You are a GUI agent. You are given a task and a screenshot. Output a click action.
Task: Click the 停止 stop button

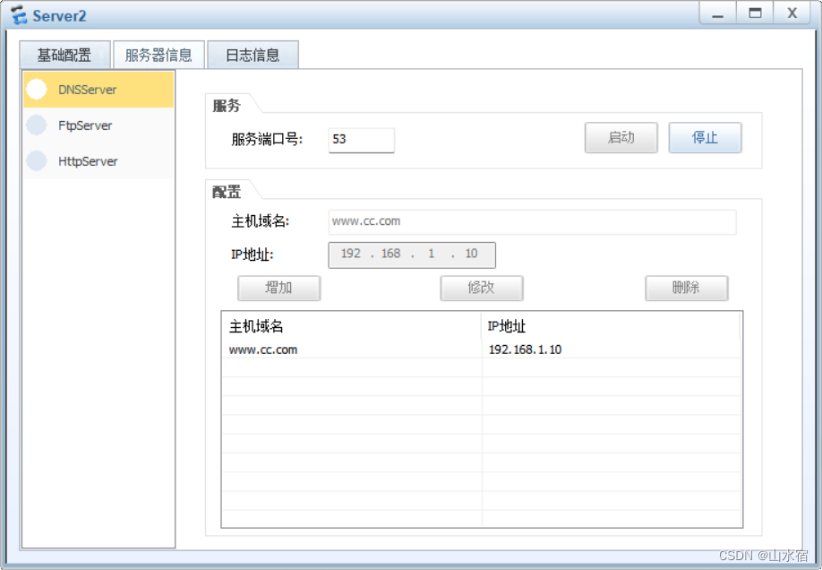pyautogui.click(x=706, y=138)
